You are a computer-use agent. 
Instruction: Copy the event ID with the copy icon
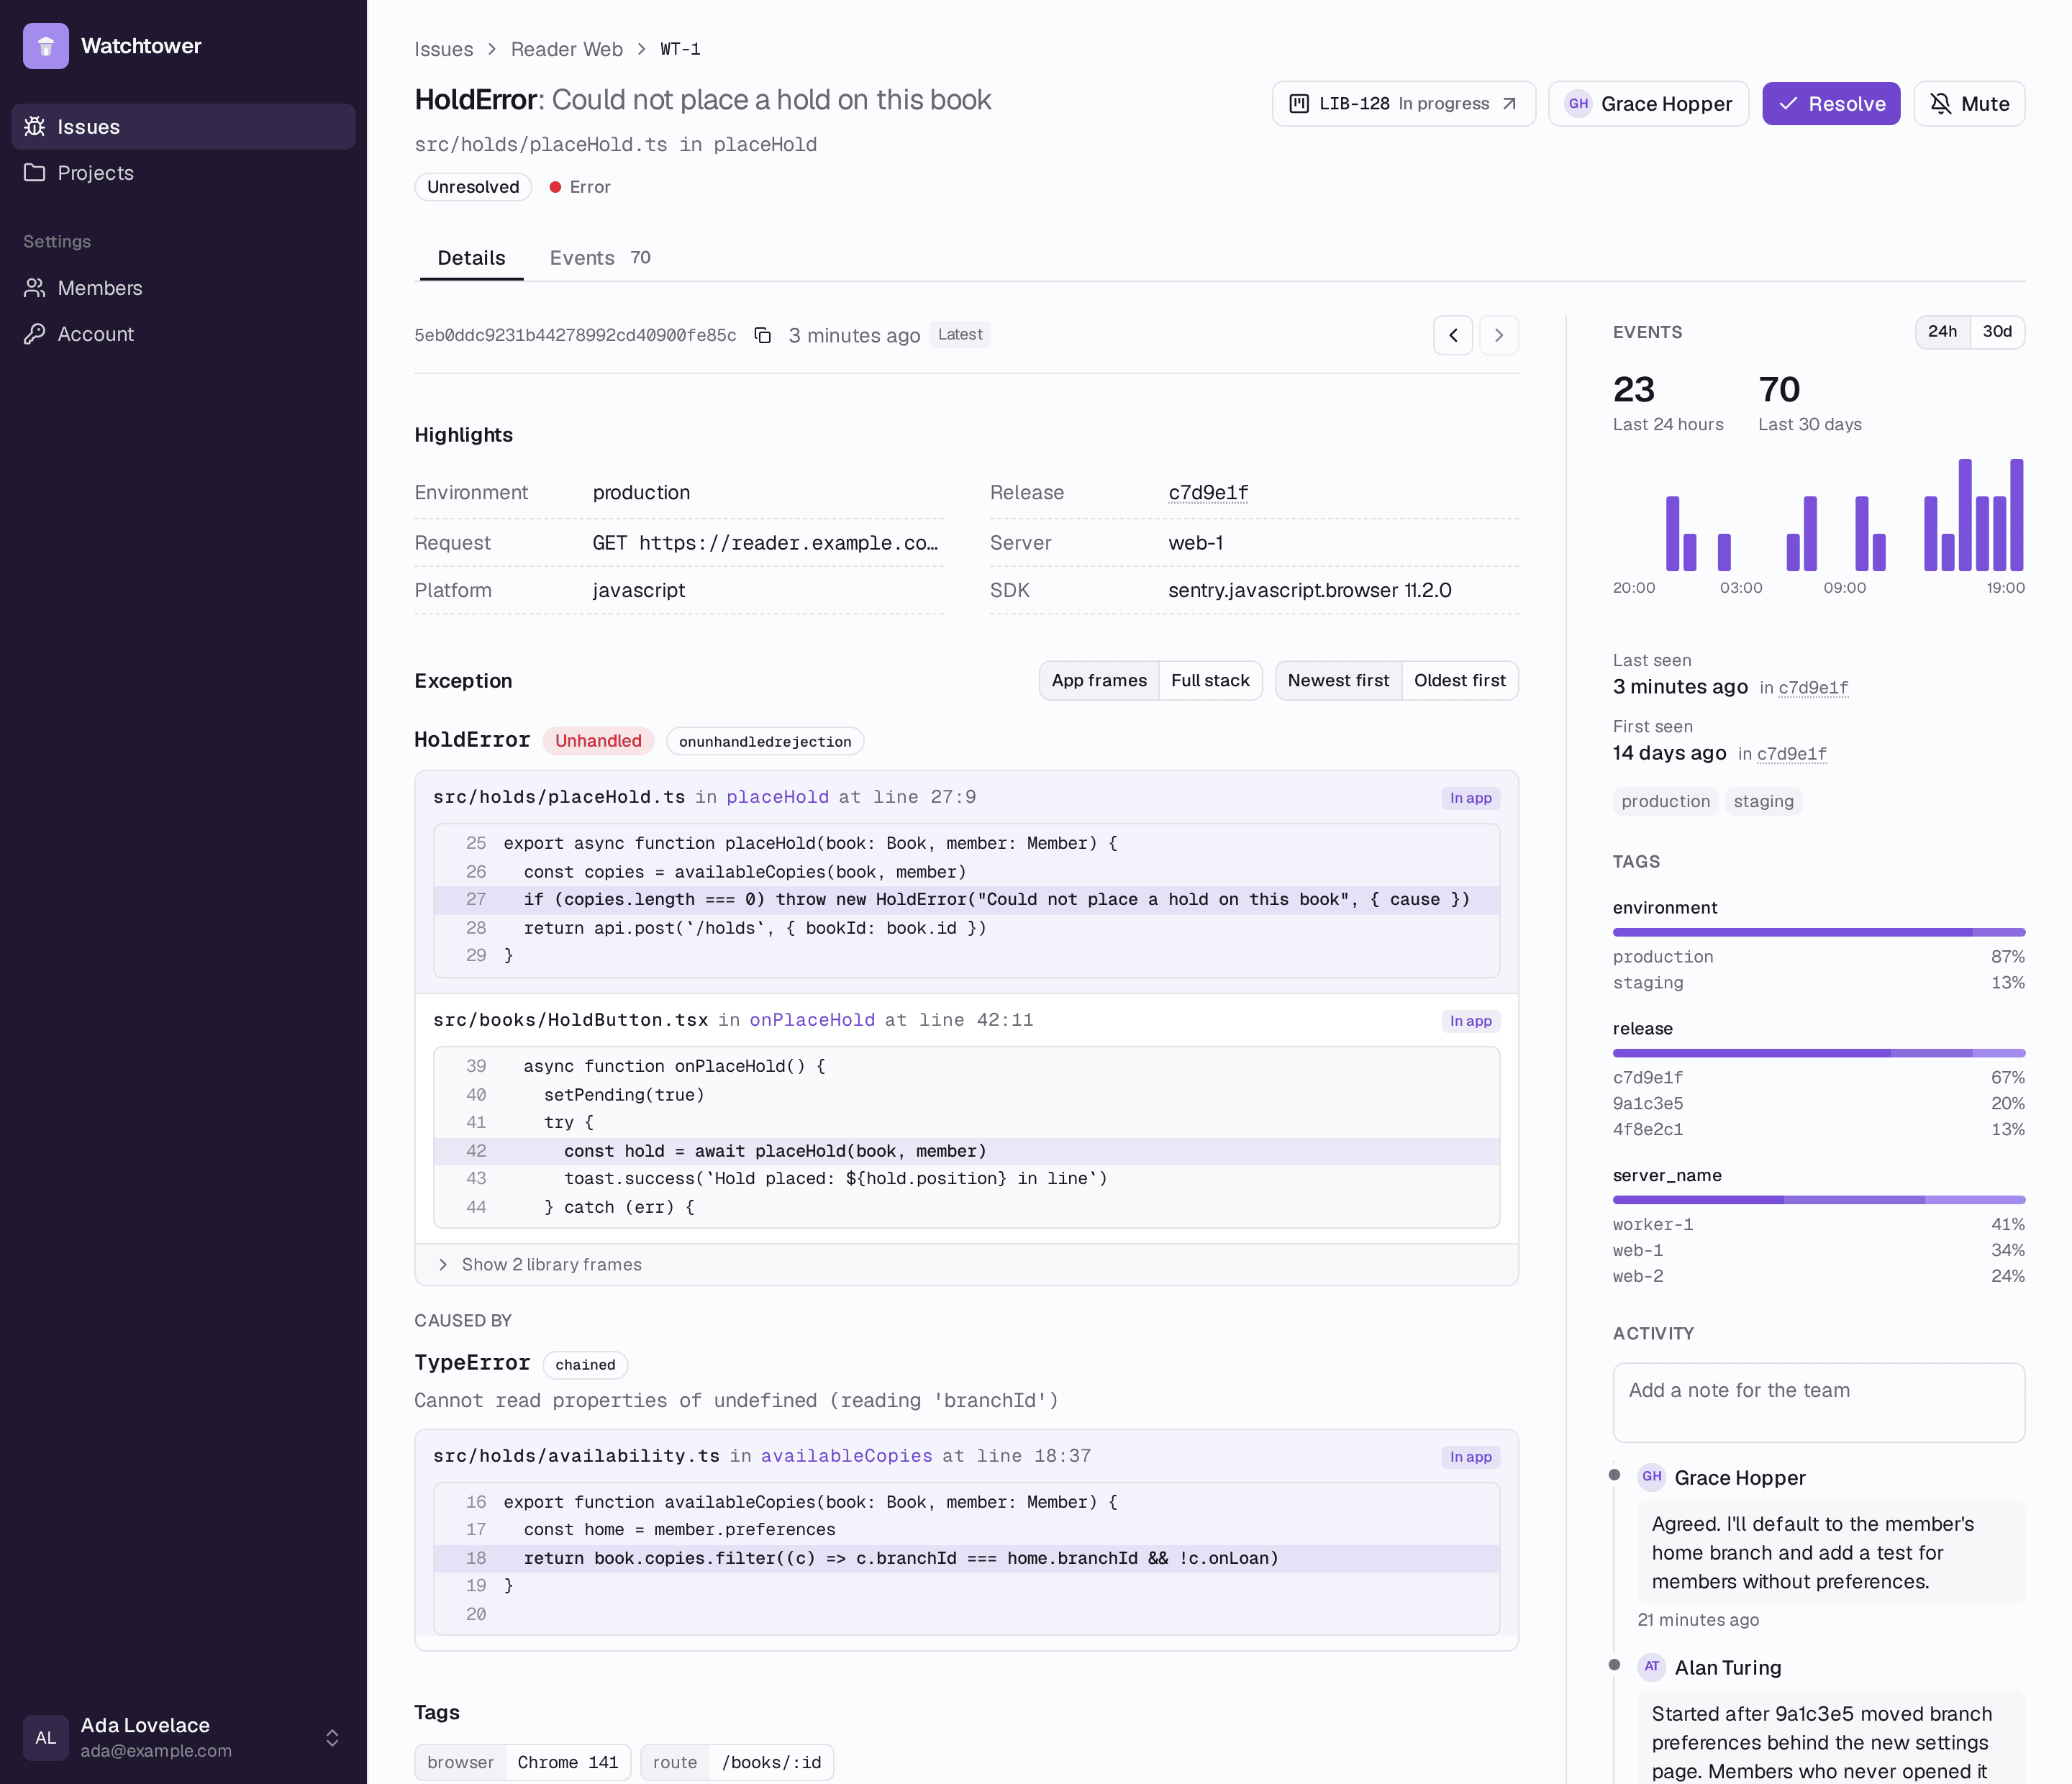pos(762,335)
